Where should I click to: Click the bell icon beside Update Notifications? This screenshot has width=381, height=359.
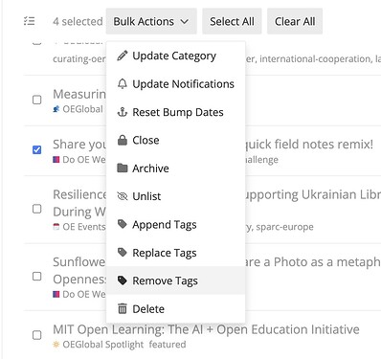coord(123,84)
